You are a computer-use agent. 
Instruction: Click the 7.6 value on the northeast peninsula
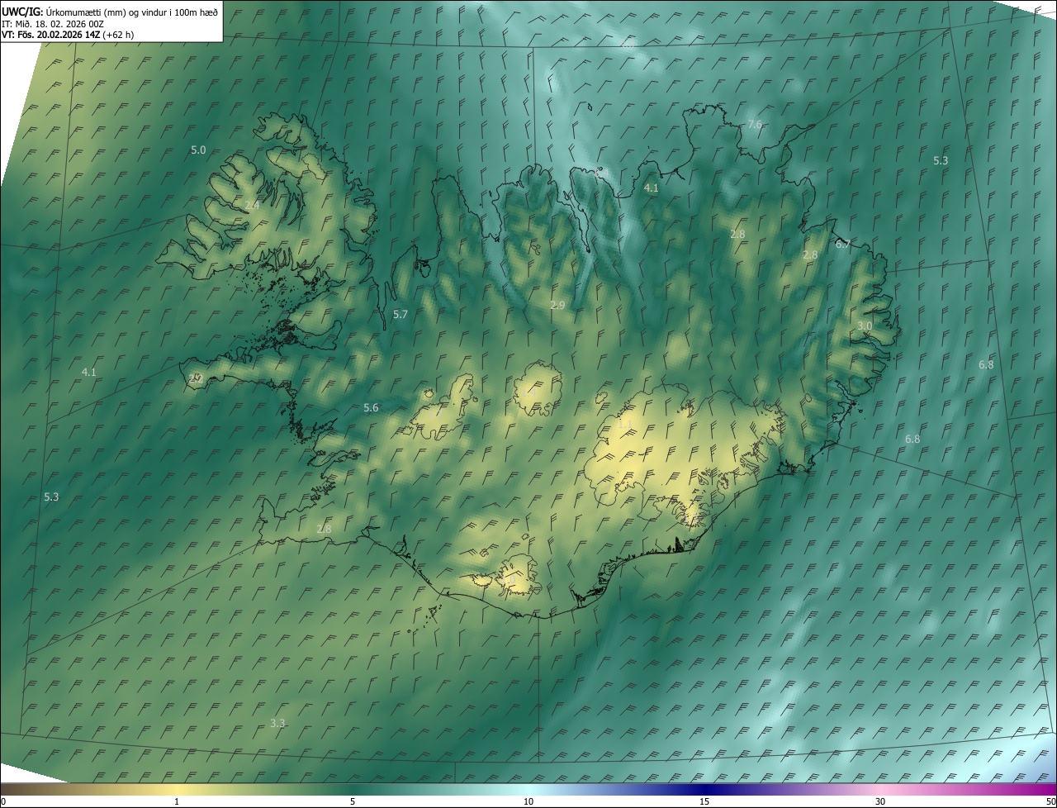tap(755, 124)
